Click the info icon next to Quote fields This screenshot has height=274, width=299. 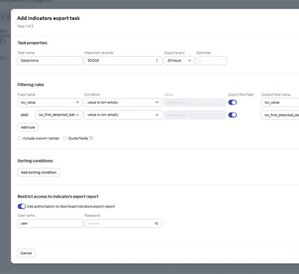pos(91,138)
